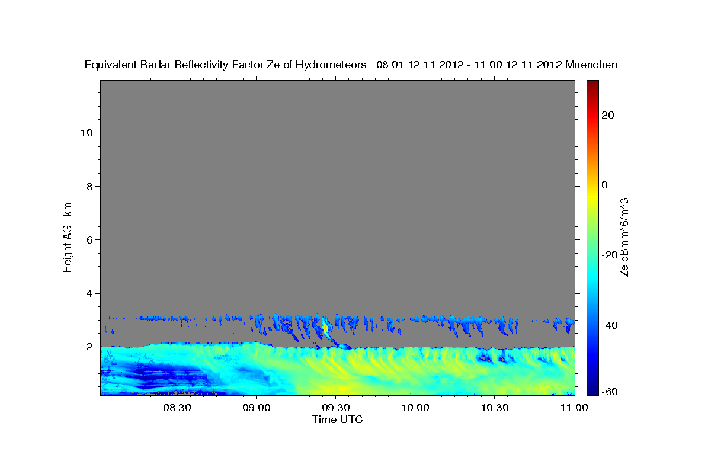This screenshot has height=474, width=711.
Task: Click the height label 2 on y-axis
Action: coord(90,347)
